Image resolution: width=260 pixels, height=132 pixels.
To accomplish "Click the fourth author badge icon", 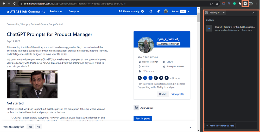I will coord(156,78).
